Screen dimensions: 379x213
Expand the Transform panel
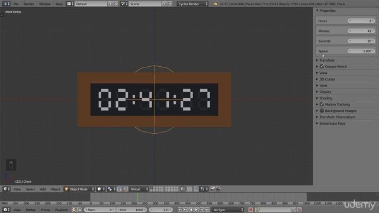point(327,60)
